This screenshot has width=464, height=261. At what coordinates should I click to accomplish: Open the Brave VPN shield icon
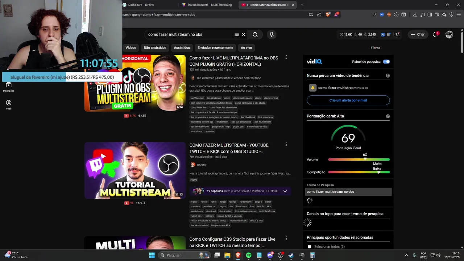(451, 14)
